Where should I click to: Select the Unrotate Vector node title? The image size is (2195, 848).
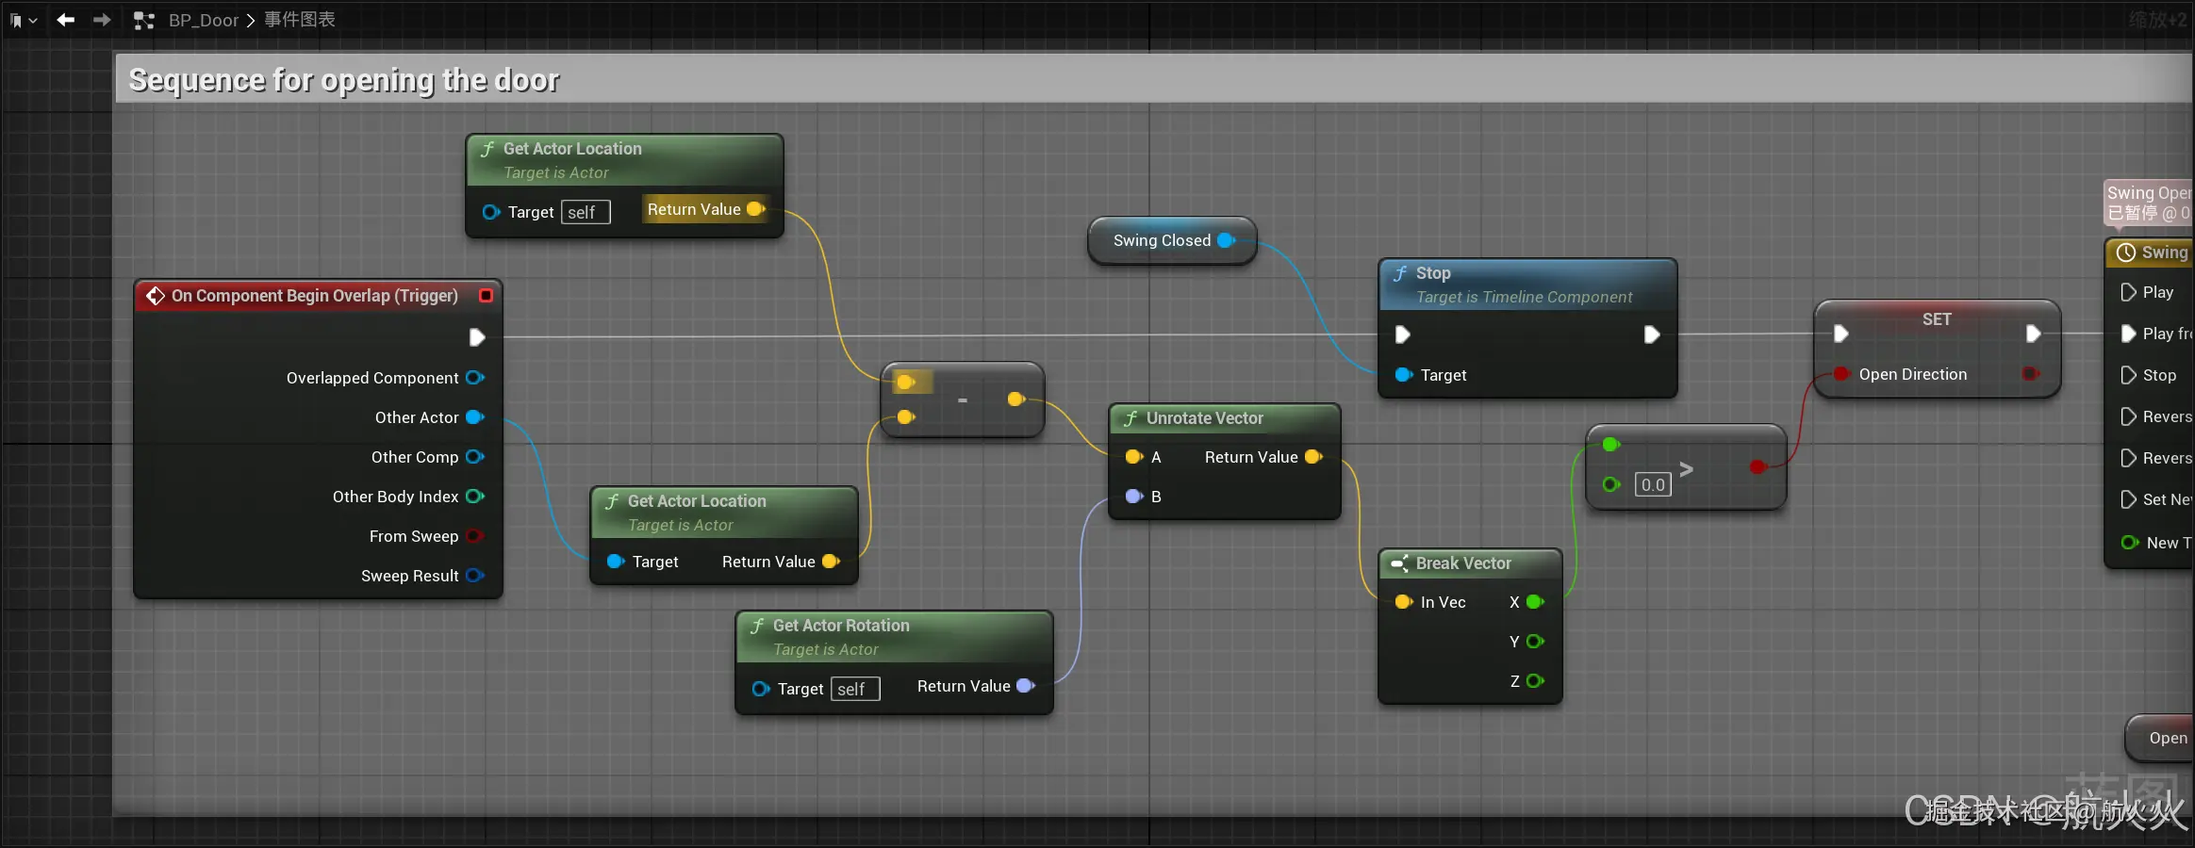tap(1204, 418)
